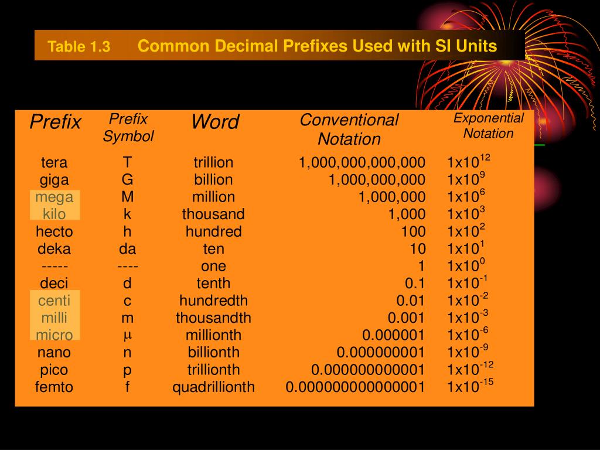Click the word 'tenth'

click(x=213, y=283)
